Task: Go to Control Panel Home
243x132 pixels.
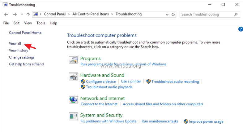Action: coord(25,33)
